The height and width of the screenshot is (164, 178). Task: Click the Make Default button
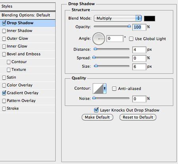point(97,117)
